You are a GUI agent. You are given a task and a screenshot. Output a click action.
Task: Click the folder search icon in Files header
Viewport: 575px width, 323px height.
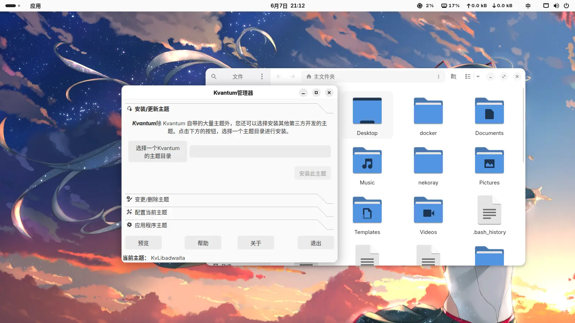pos(454,76)
